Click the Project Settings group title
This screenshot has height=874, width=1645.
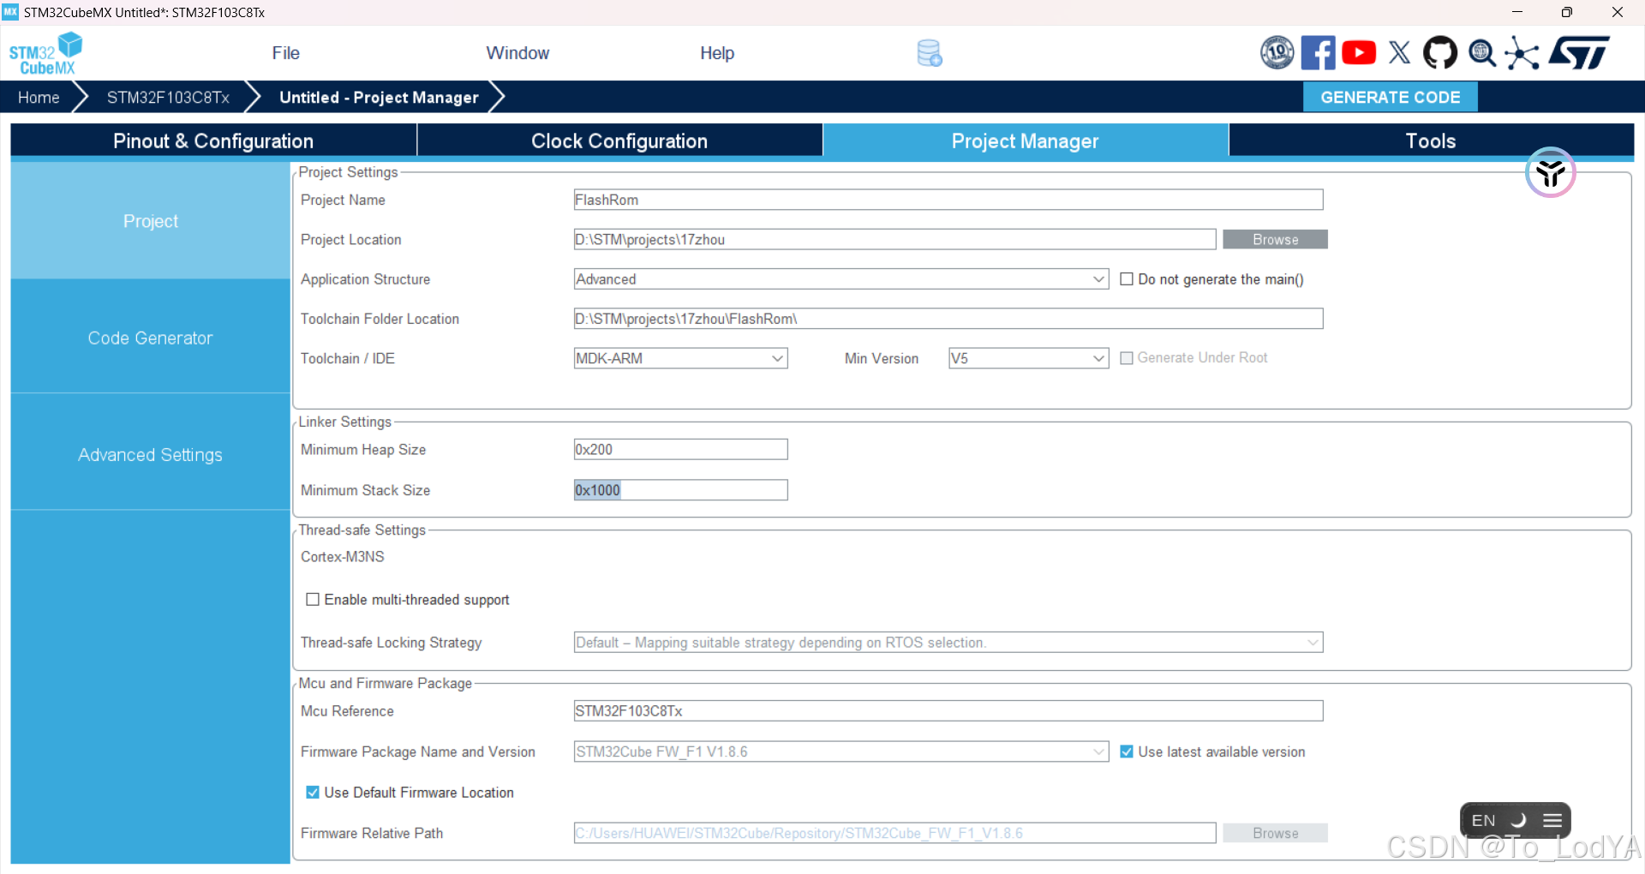(348, 172)
